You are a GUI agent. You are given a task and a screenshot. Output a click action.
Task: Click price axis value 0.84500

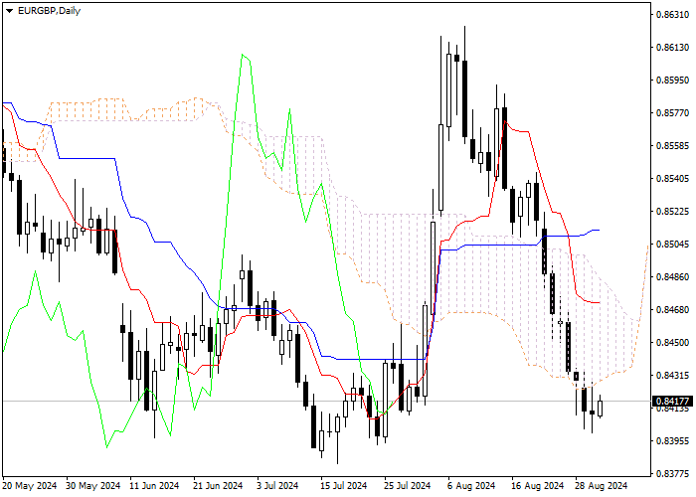673,343
